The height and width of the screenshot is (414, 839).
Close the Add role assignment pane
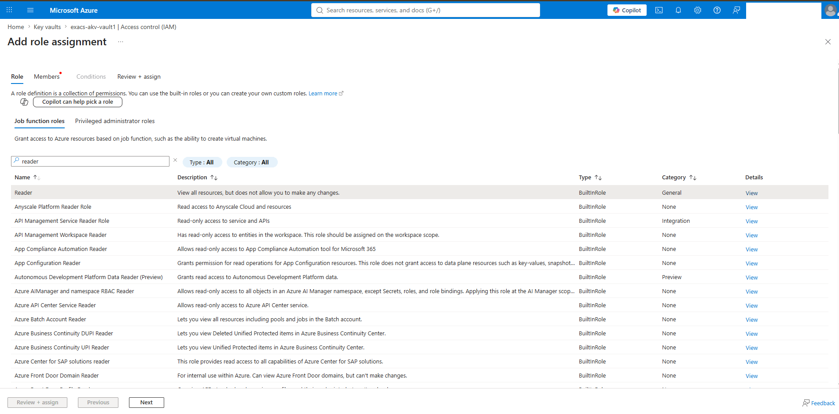(x=828, y=42)
